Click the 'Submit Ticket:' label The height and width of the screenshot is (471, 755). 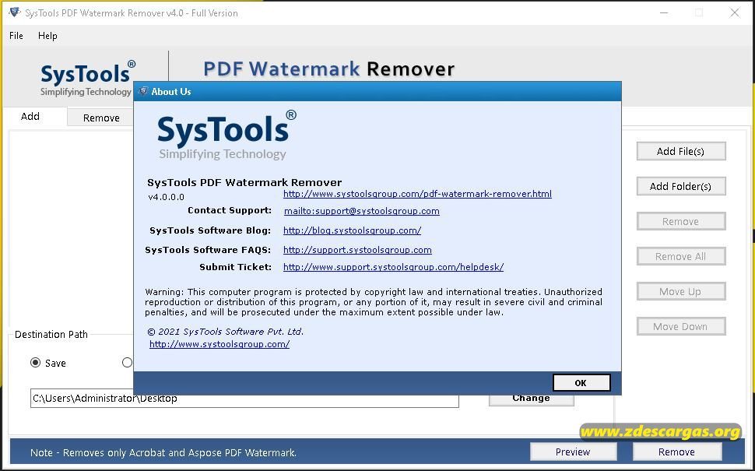point(236,267)
